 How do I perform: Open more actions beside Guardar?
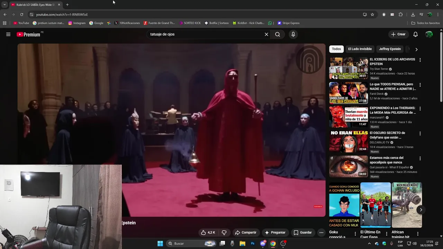[x=321, y=232]
